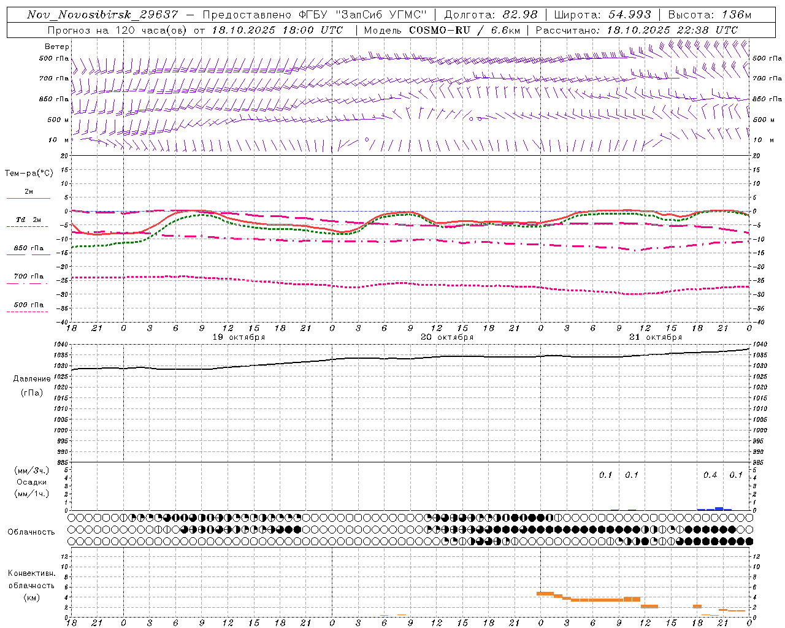Click the '(гПа)' unit under Давление
The image size is (785, 628).
pos(32,392)
